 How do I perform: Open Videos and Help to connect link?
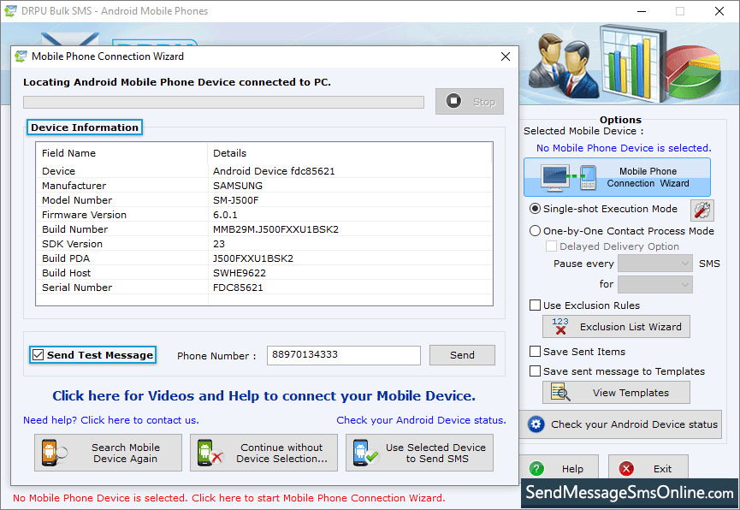(x=263, y=395)
